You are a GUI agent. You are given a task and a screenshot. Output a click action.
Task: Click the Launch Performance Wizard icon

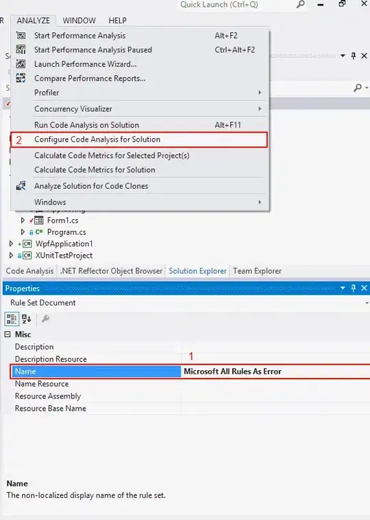coord(21,64)
